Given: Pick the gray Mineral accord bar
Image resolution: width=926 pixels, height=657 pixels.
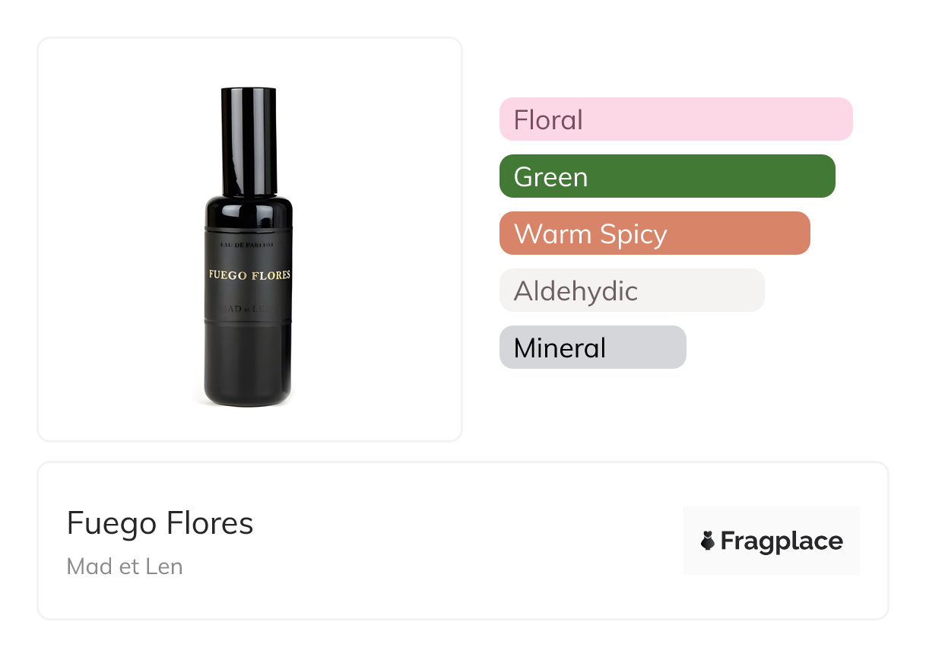Looking at the screenshot, I should pos(592,348).
